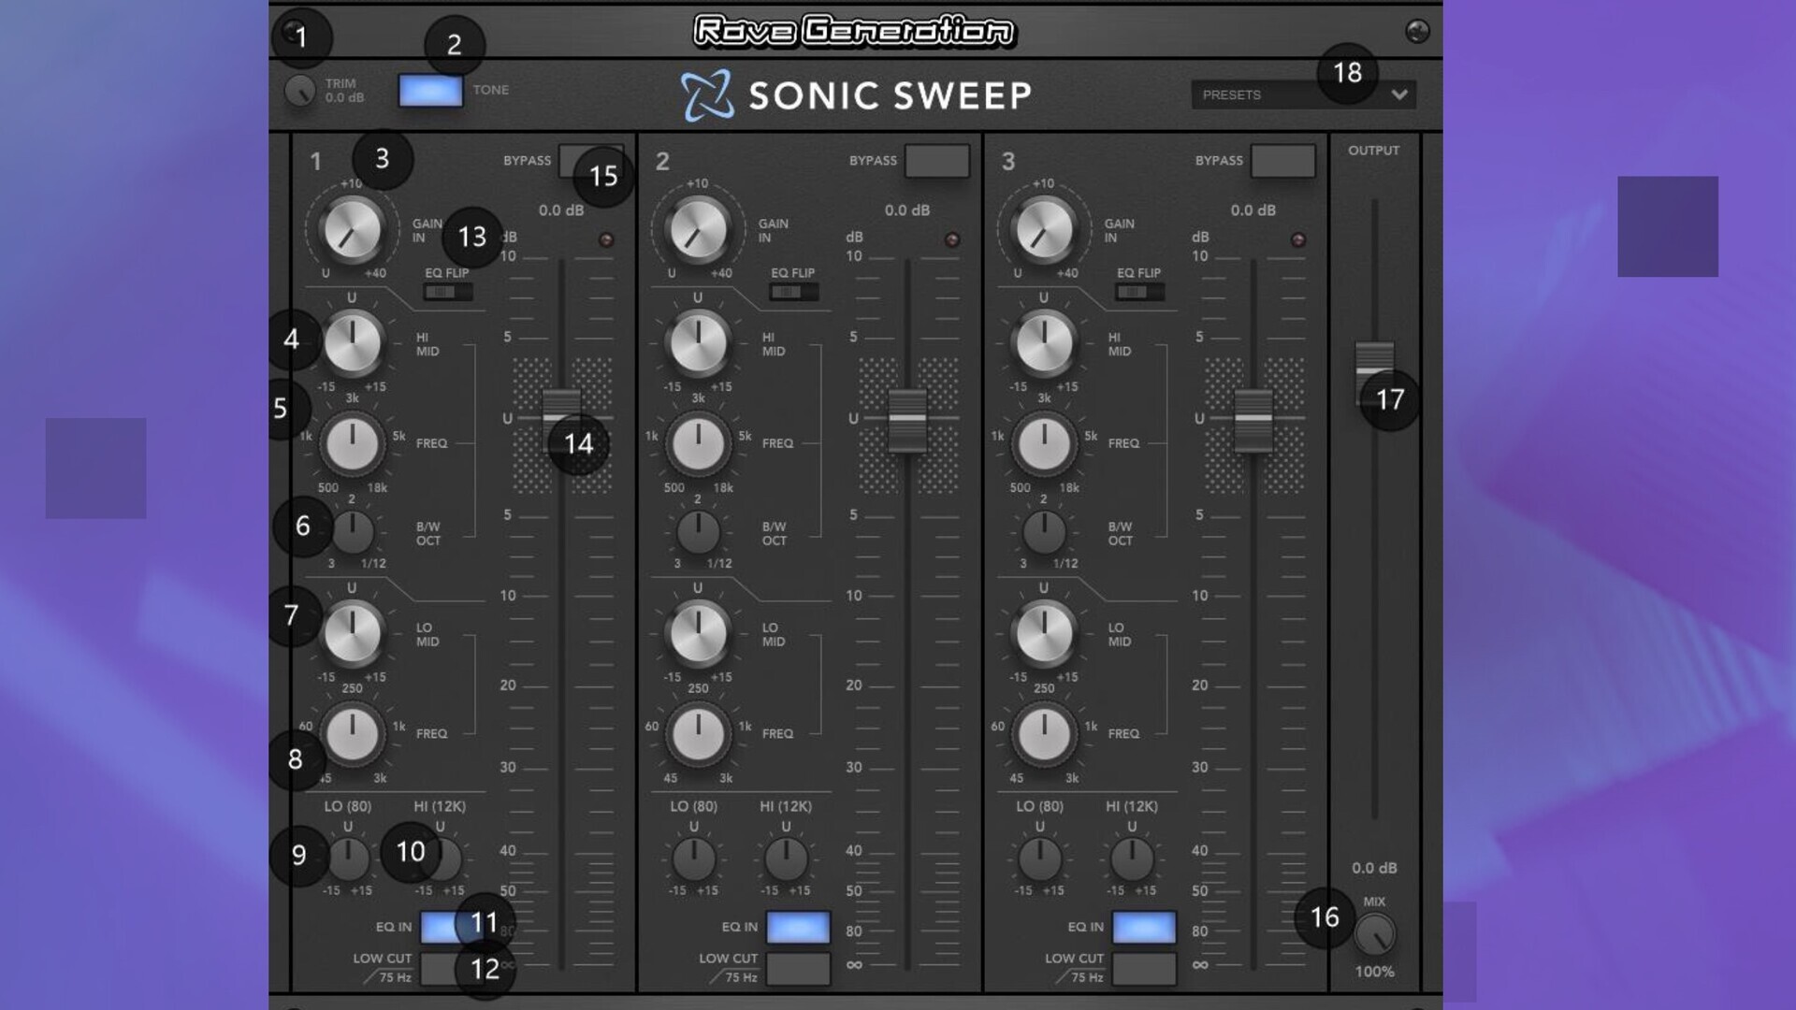This screenshot has width=1796, height=1010.
Task: Click channel 1 HI MID FREQ knob
Action: tap(352, 444)
